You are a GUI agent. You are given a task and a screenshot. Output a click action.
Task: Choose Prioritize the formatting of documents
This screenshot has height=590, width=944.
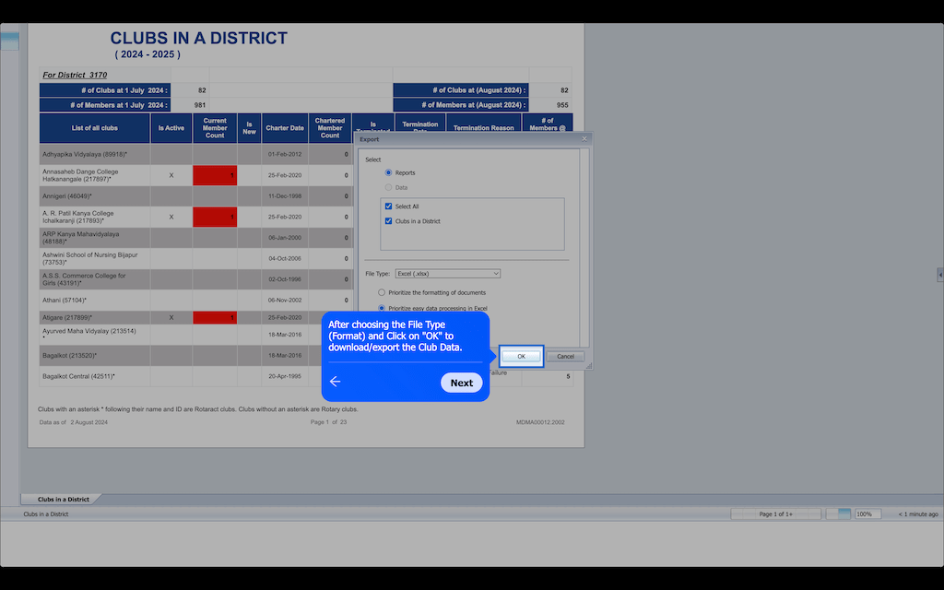point(382,292)
